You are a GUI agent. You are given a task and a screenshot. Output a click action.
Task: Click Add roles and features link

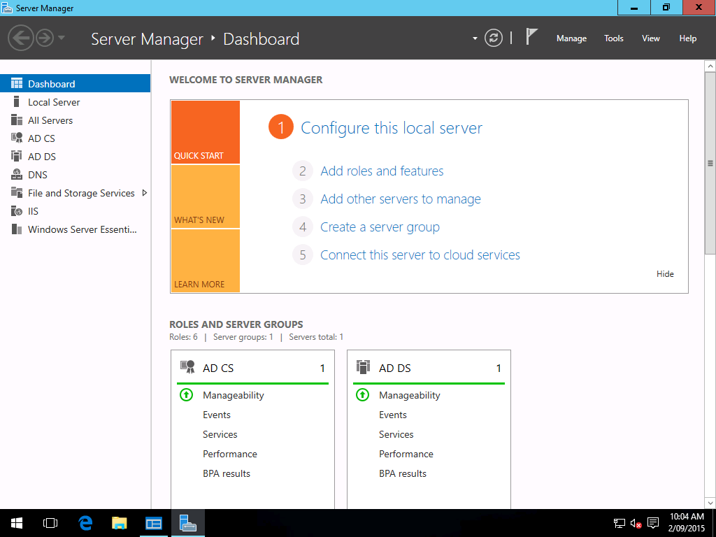(382, 171)
